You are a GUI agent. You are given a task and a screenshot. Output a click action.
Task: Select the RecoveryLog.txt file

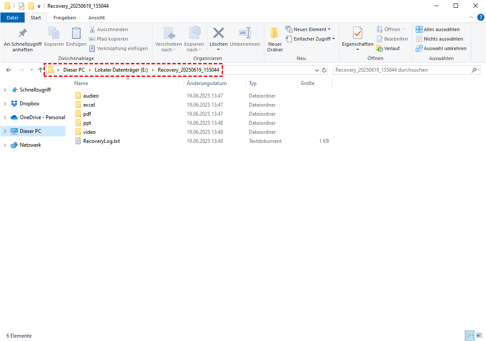(x=101, y=141)
